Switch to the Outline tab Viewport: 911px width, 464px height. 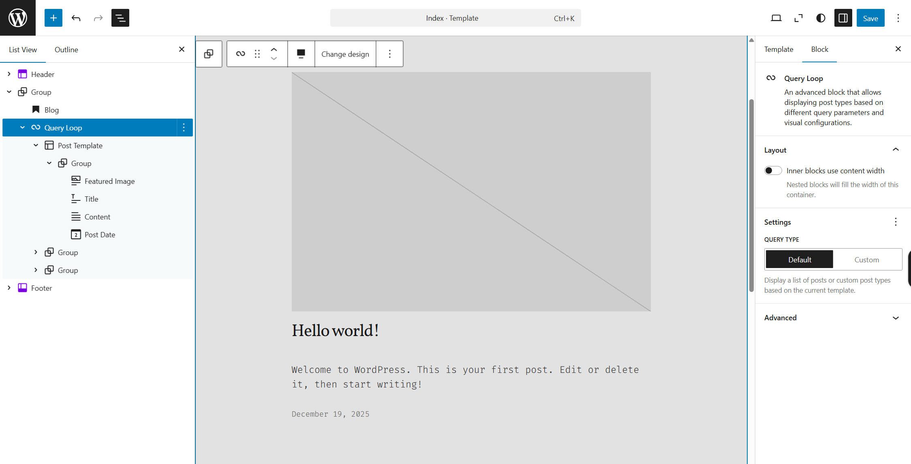(x=66, y=49)
